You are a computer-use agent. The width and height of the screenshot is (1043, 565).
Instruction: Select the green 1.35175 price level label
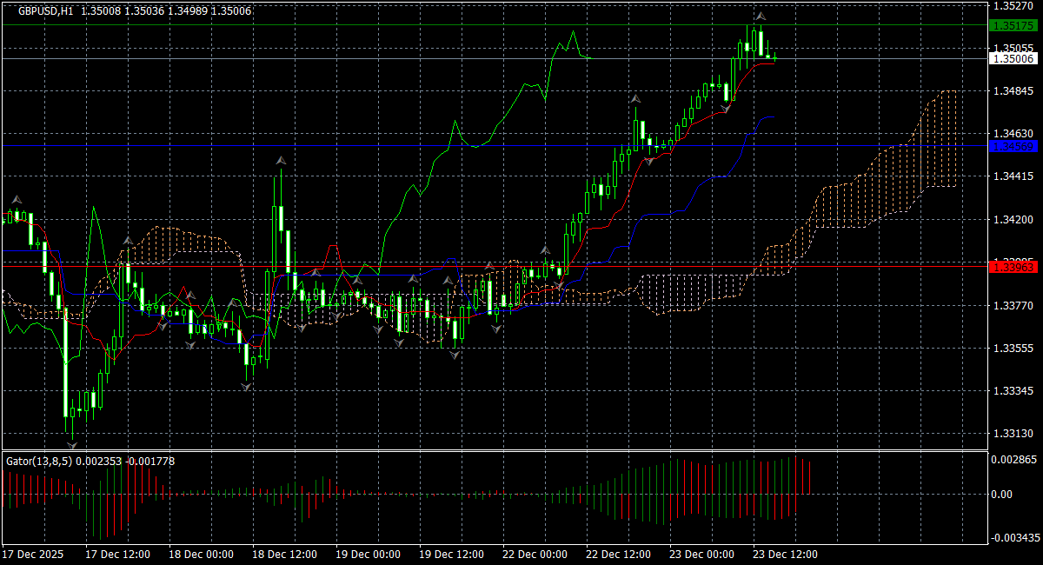click(x=1012, y=26)
